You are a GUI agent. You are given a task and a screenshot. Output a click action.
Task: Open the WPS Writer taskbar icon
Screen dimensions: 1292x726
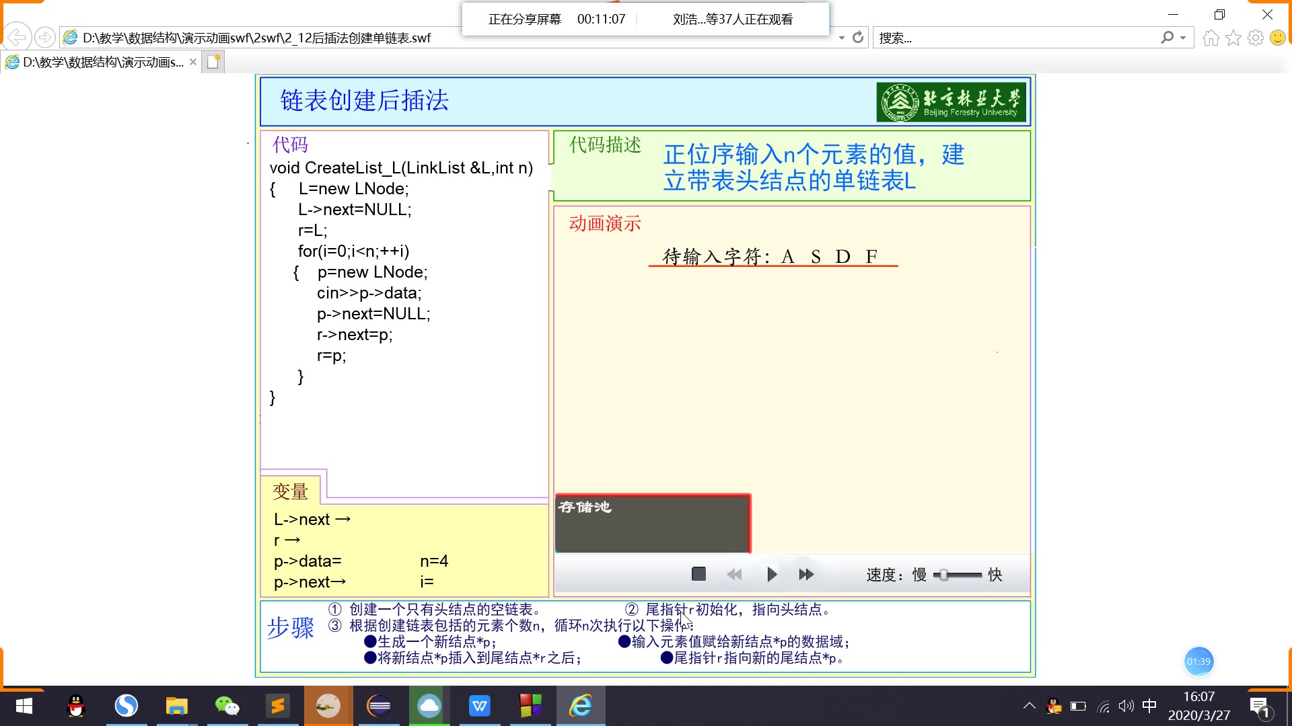point(480,706)
